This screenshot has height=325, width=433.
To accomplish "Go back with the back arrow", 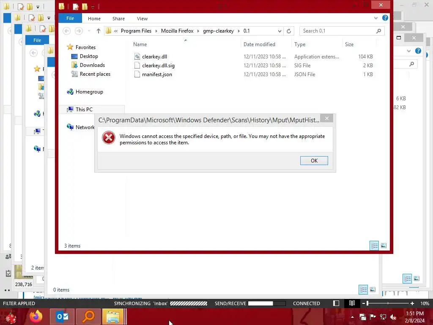I will (x=66, y=31).
